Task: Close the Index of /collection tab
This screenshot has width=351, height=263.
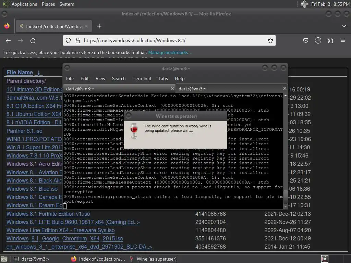Action: (x=86, y=26)
